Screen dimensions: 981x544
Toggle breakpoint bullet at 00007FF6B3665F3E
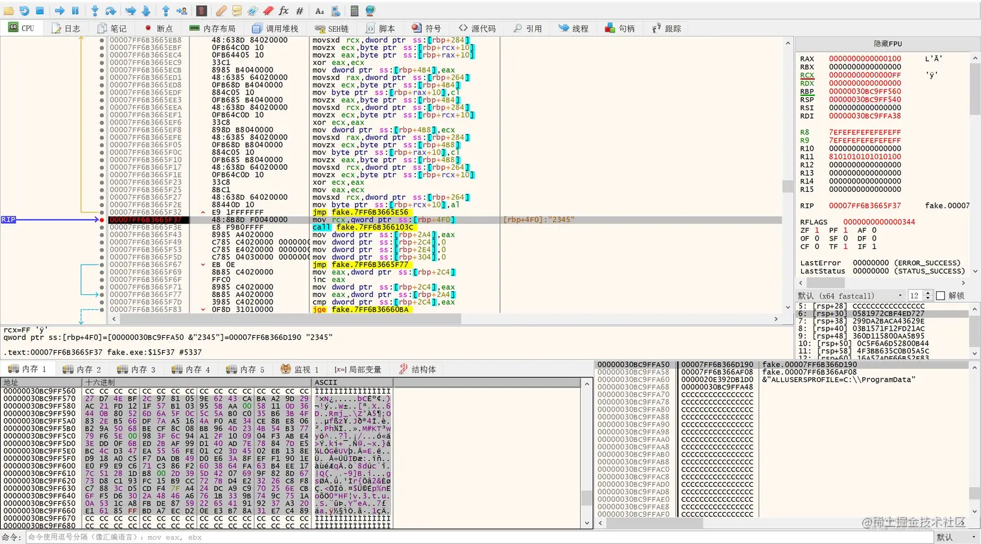pyautogui.click(x=102, y=227)
